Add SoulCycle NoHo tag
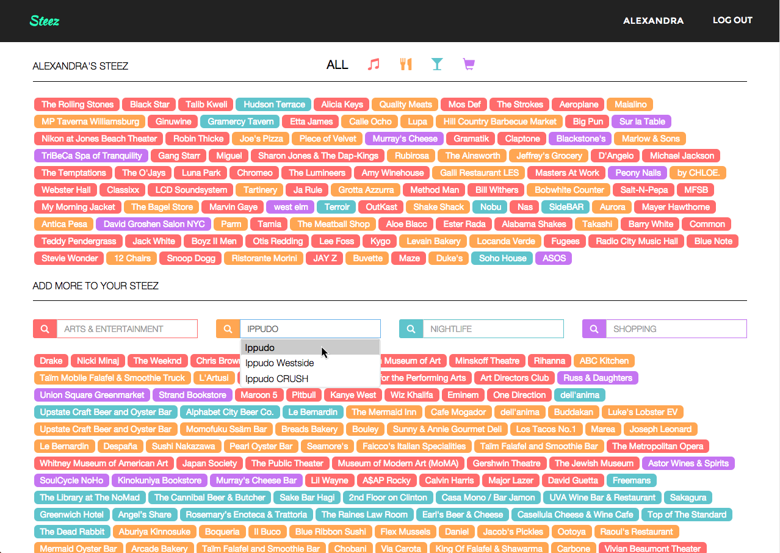 pyautogui.click(x=72, y=480)
